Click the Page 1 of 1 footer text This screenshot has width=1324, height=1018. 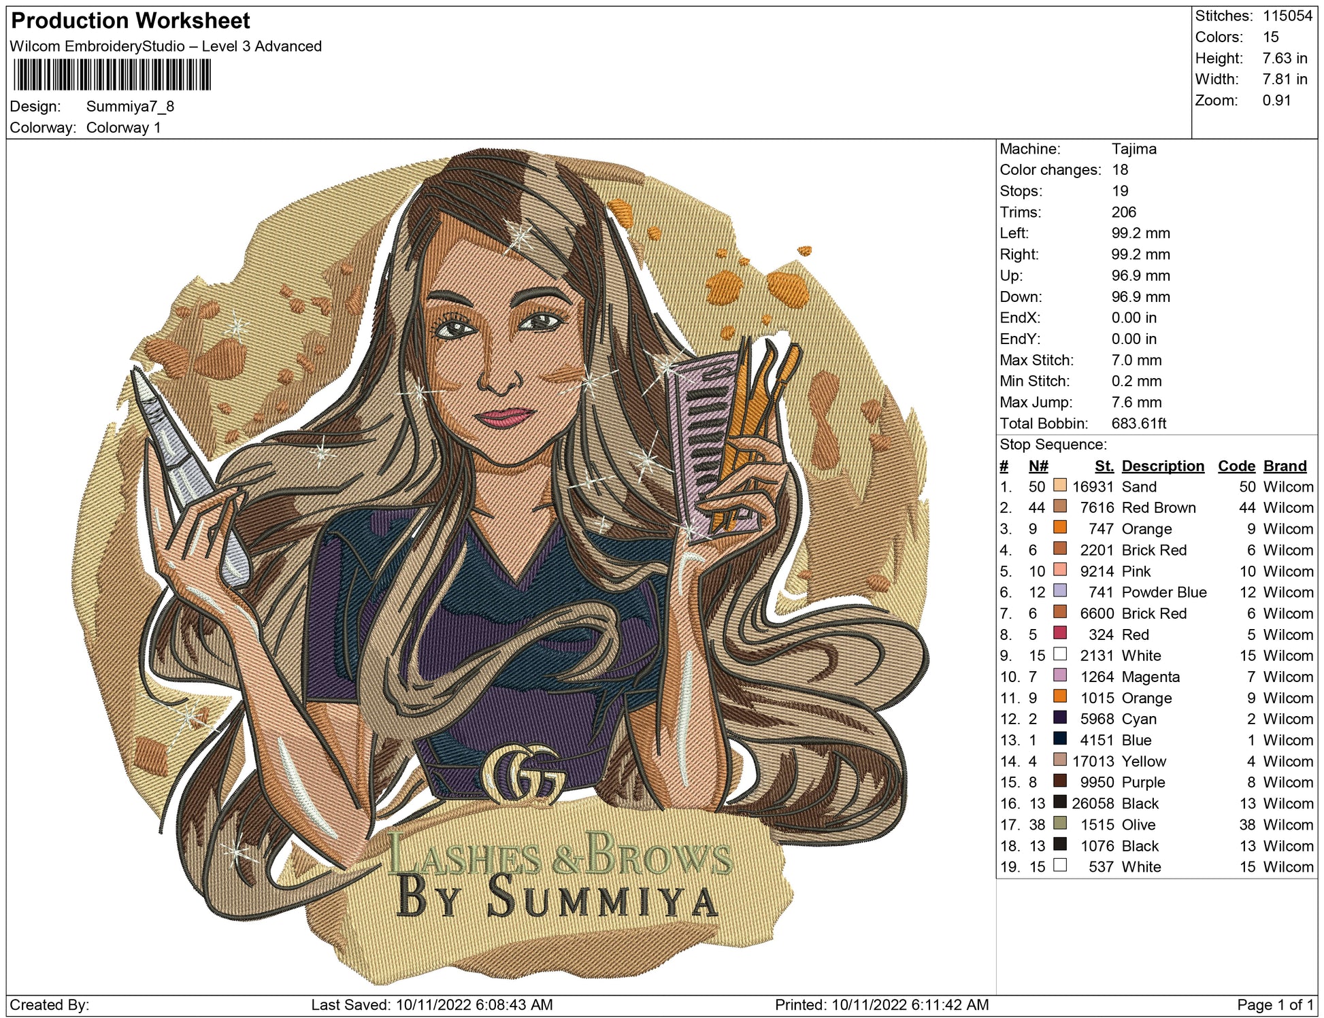click(1274, 1004)
